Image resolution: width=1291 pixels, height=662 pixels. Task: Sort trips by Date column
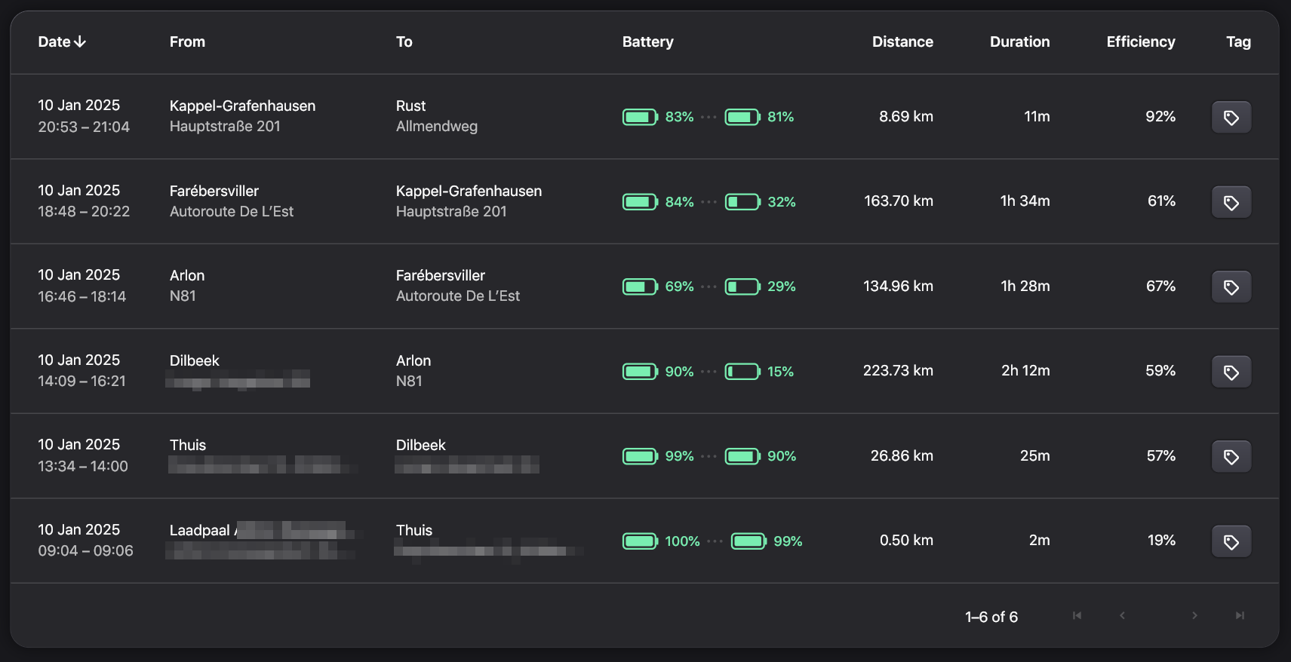pyautogui.click(x=54, y=42)
